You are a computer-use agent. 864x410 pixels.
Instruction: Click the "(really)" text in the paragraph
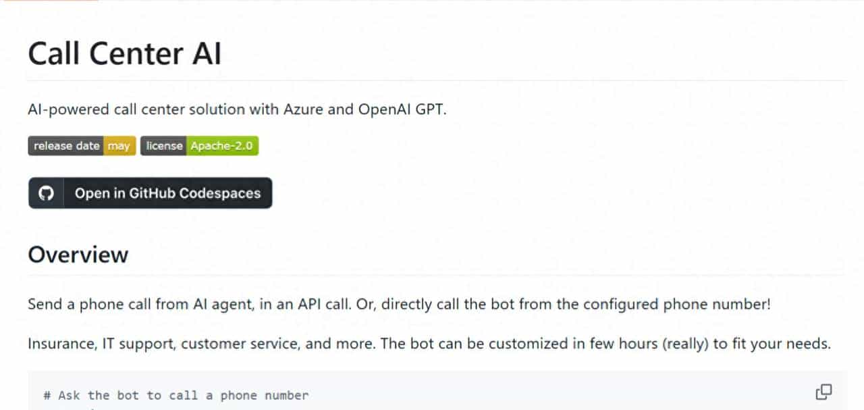[x=684, y=343]
